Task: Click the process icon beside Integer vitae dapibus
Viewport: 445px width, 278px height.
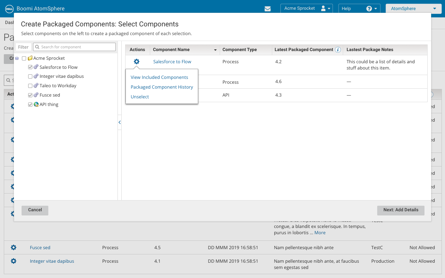Action: click(36, 76)
